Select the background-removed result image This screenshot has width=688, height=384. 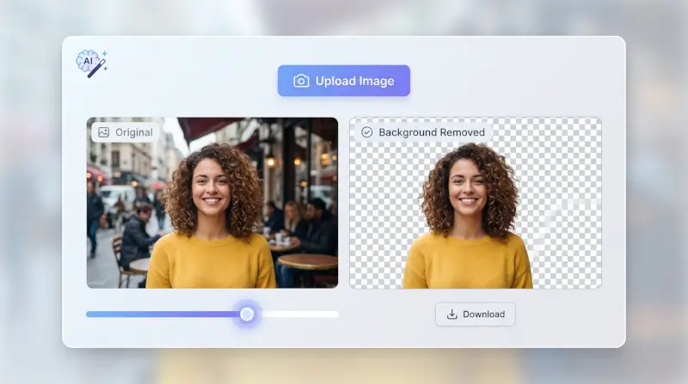pos(476,203)
